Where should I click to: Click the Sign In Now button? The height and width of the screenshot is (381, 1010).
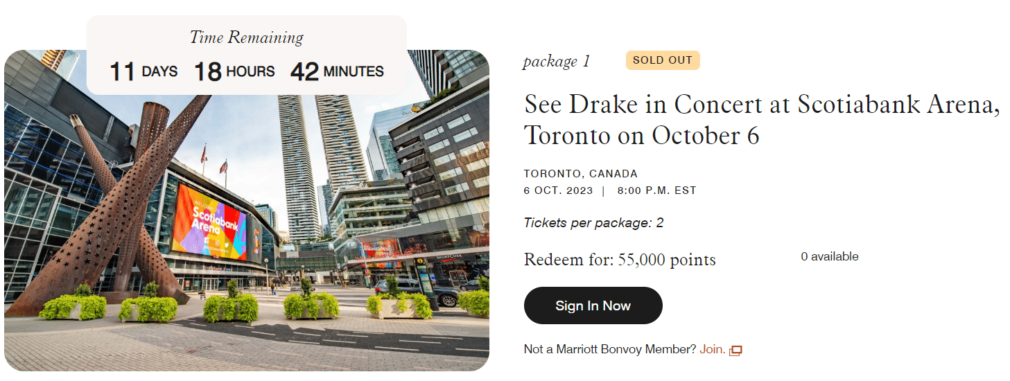[x=593, y=305]
